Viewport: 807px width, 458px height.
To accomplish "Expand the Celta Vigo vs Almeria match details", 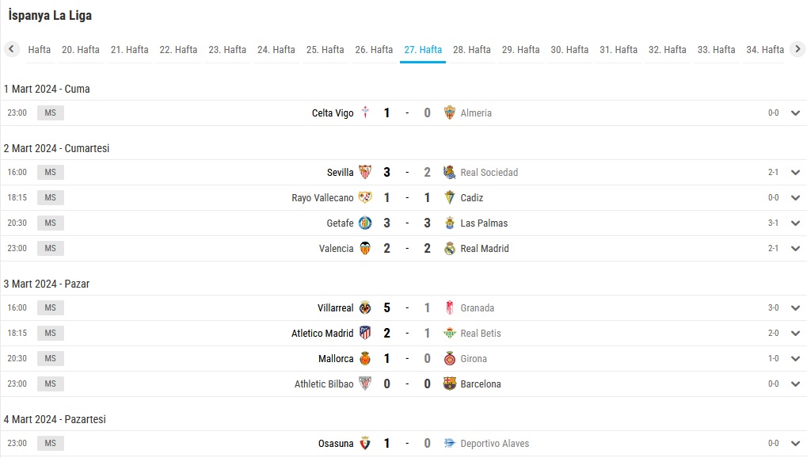I will coord(795,113).
